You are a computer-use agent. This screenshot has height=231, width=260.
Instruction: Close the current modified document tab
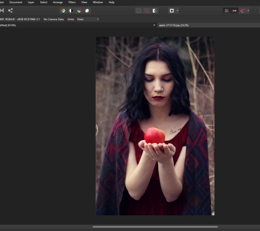coord(154,25)
